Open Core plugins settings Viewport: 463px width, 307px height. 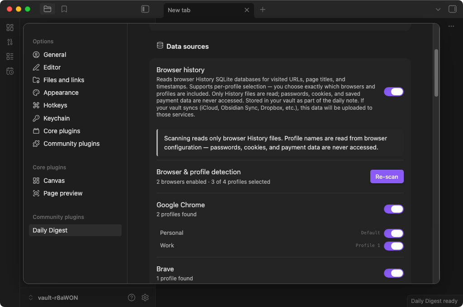click(x=76, y=131)
